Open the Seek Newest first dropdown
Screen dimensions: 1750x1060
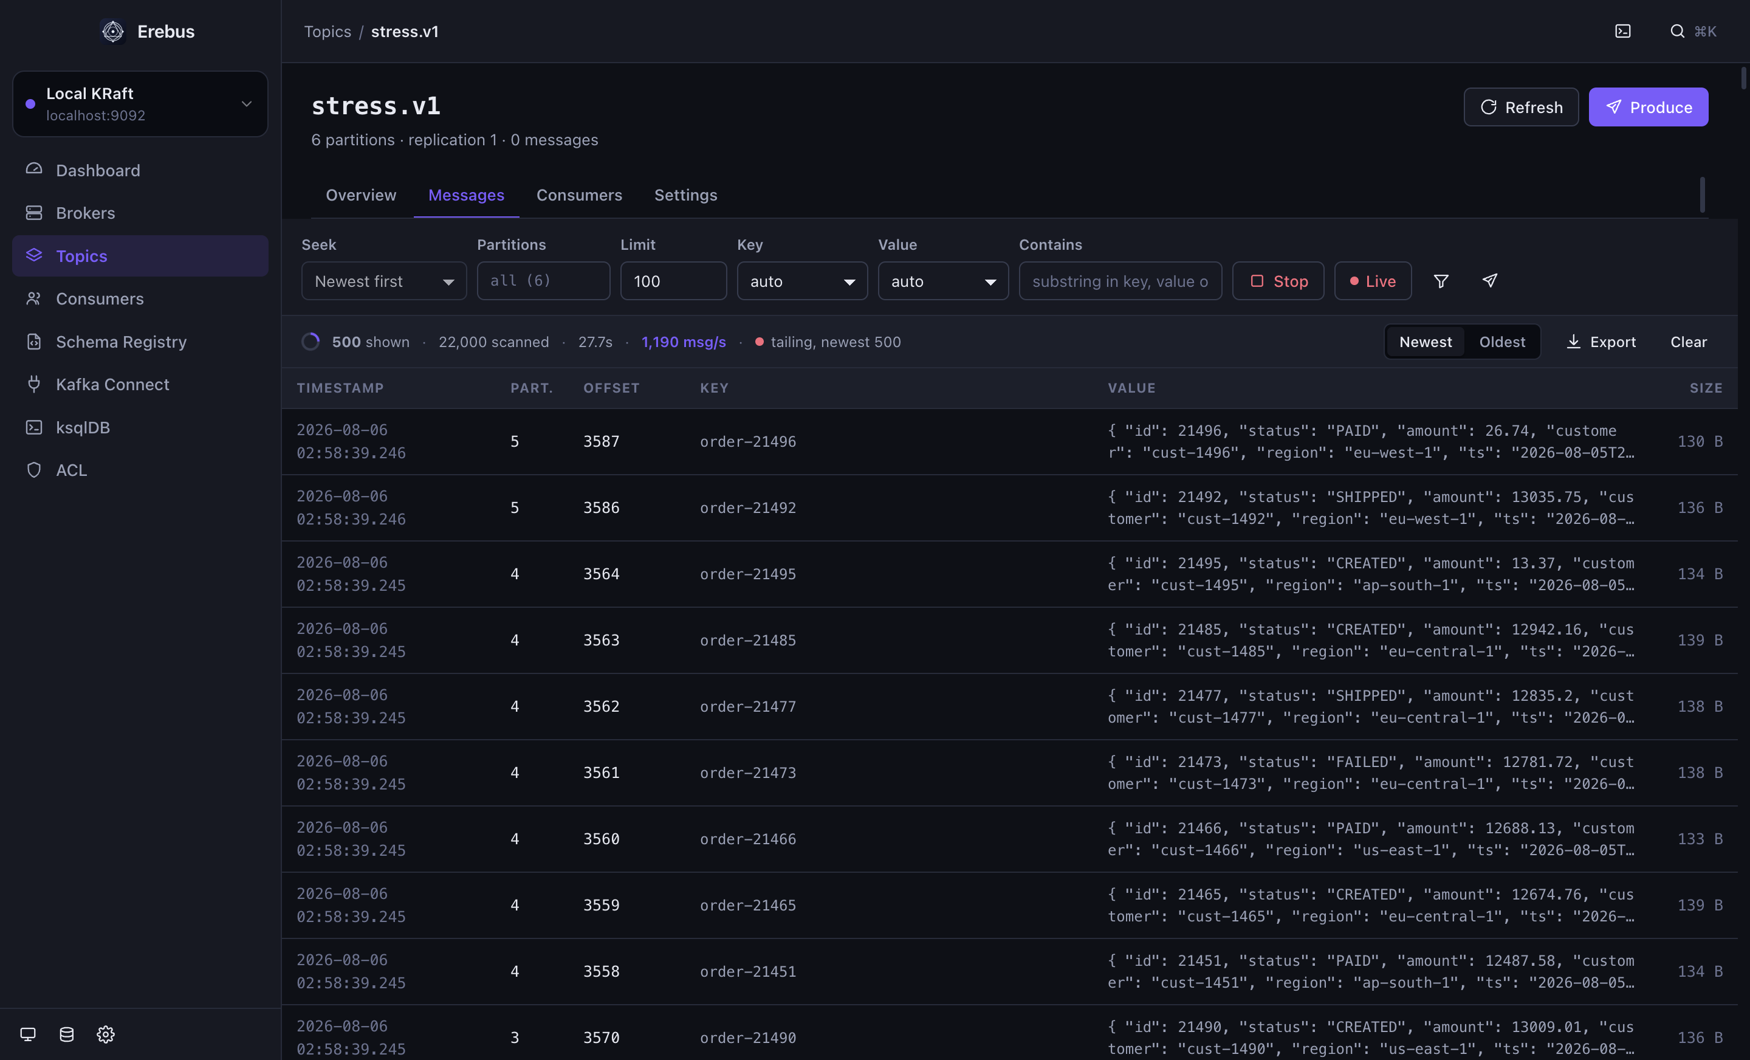(383, 281)
